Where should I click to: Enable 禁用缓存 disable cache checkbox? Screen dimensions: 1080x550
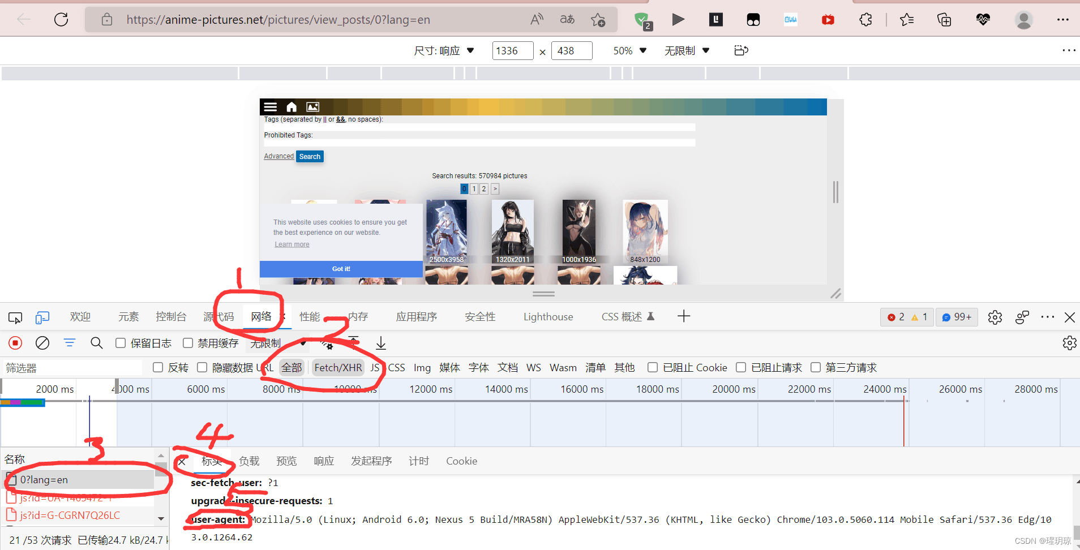pyautogui.click(x=188, y=343)
